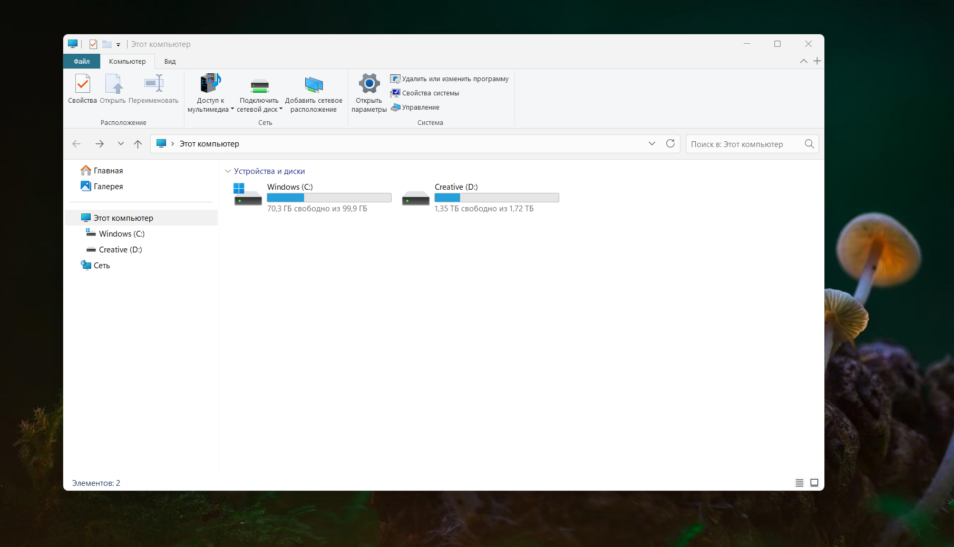Click Map network drive icon
Viewport: 954px width, 547px height.
coord(259,85)
